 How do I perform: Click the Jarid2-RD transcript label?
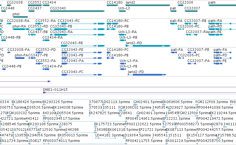pos(134,43)
